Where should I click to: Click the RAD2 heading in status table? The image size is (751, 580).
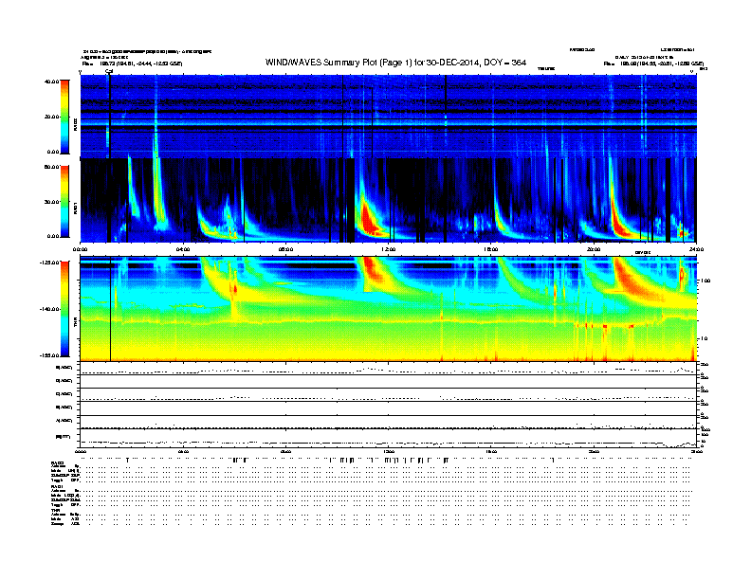(x=58, y=462)
